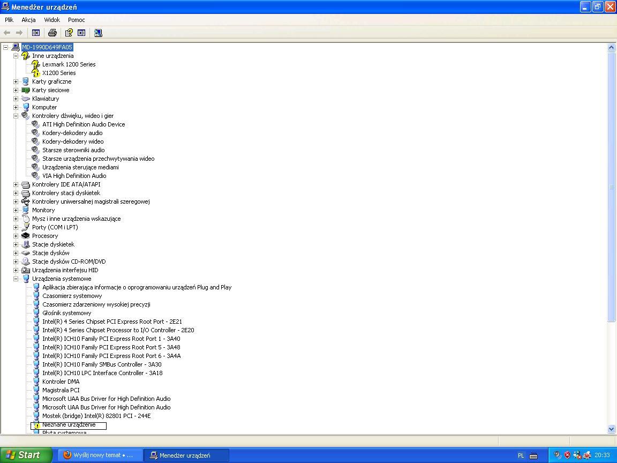This screenshot has height=463, width=617.
Task: Click the Back arrow toolbar icon
Action: [6, 33]
